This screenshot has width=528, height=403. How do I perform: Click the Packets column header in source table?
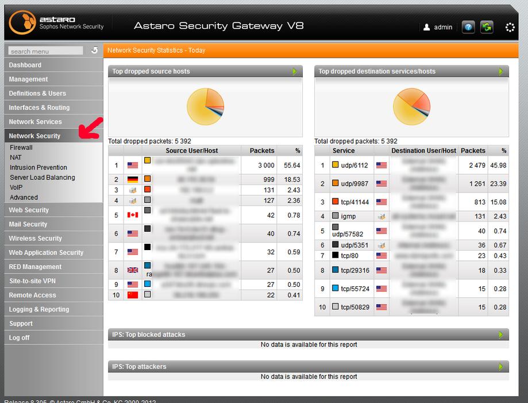[262, 151]
